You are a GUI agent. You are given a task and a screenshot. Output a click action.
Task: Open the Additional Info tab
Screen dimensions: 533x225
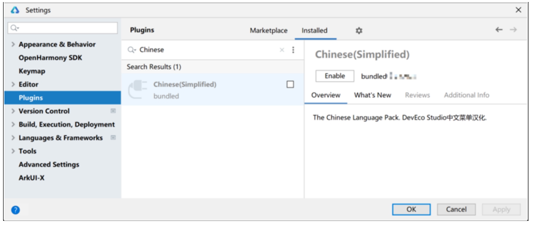coord(467,95)
